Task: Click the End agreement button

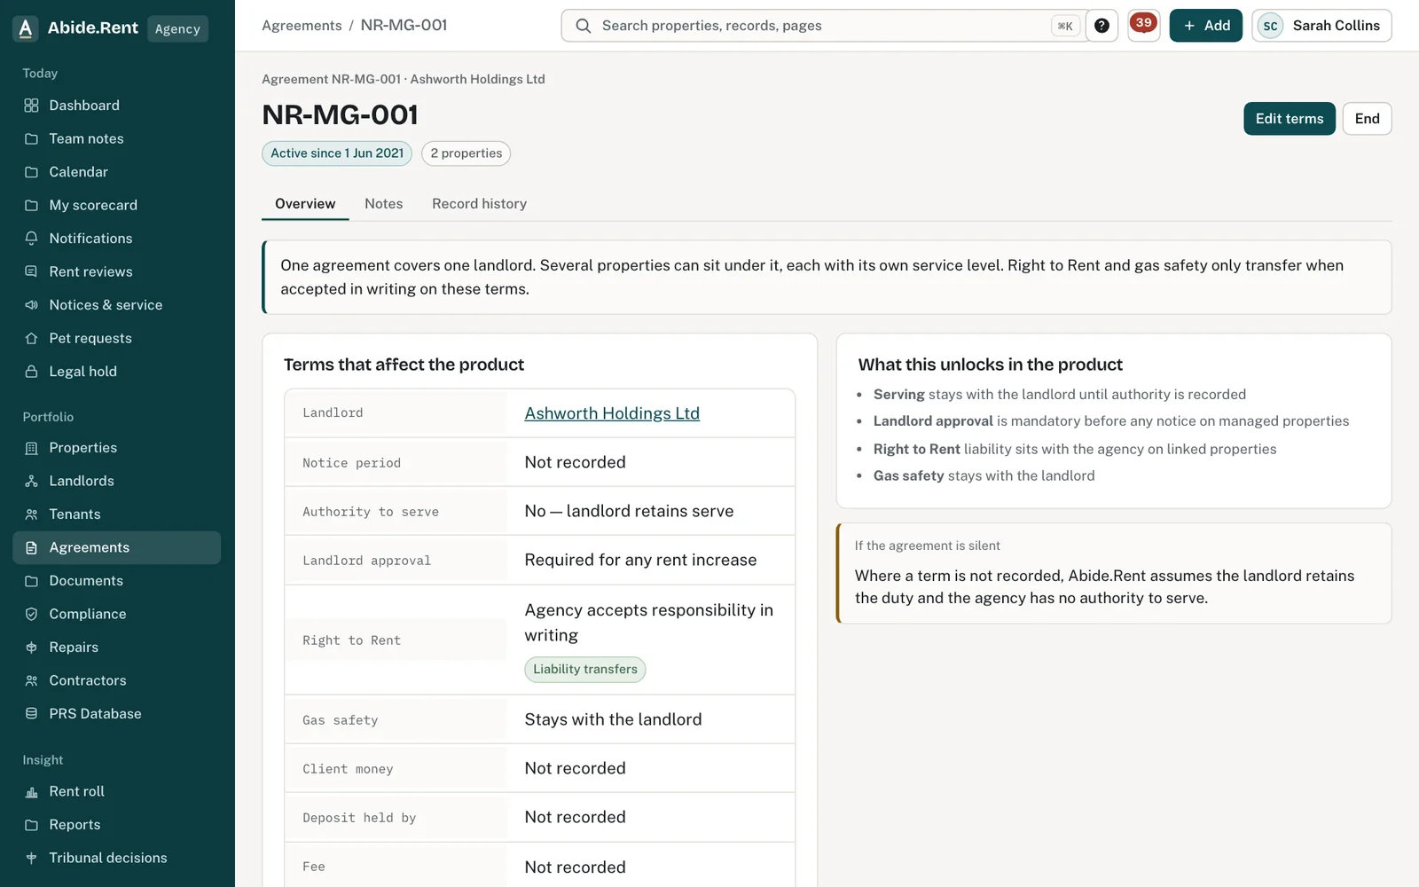Action: [1367, 119]
